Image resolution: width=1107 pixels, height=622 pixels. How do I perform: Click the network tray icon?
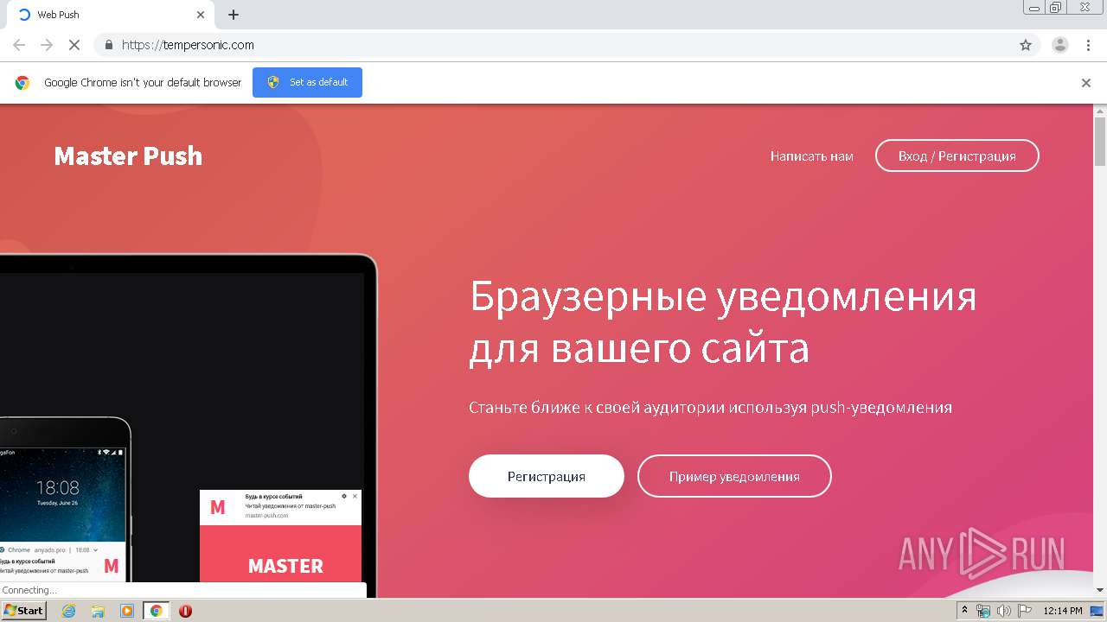pos(983,611)
